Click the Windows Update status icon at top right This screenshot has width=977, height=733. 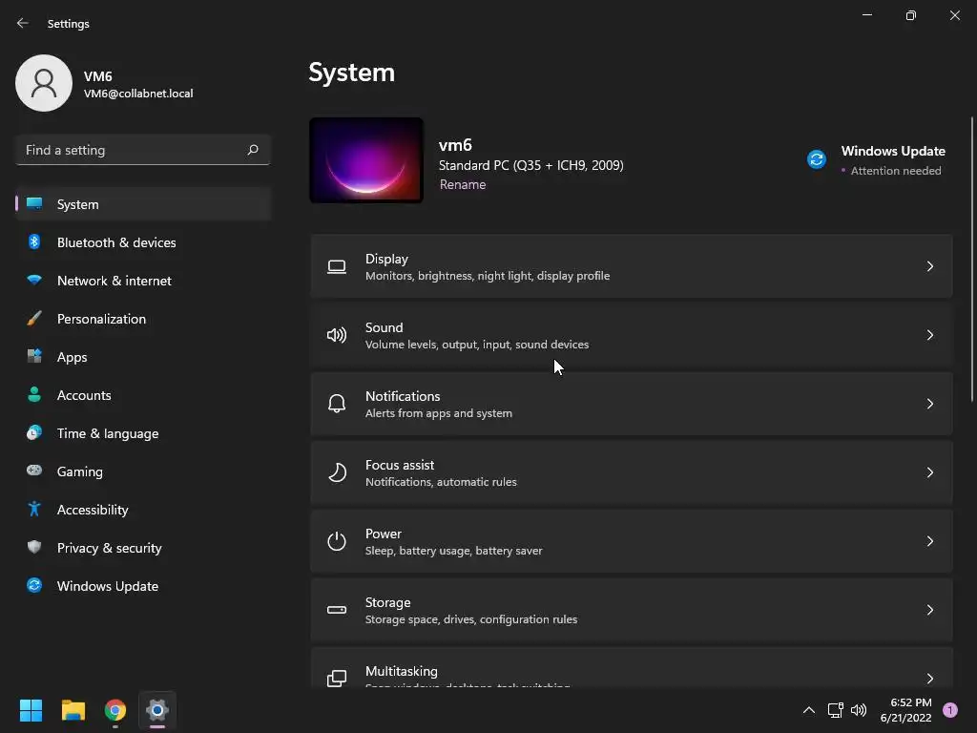click(817, 159)
